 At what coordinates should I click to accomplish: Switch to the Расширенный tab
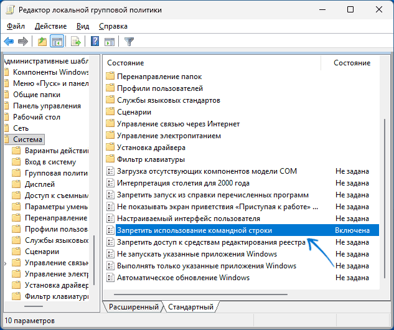point(133,307)
